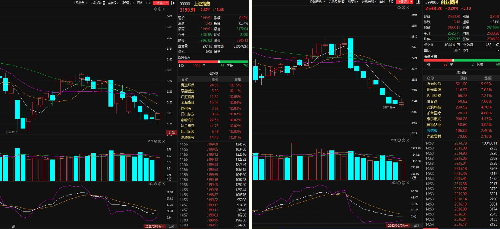Open 洪通燃气 constituent stock row
This screenshot has height=229, width=500.
[213, 137]
